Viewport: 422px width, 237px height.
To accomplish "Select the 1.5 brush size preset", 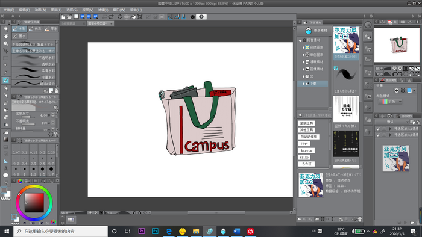I will click(x=43, y=171).
